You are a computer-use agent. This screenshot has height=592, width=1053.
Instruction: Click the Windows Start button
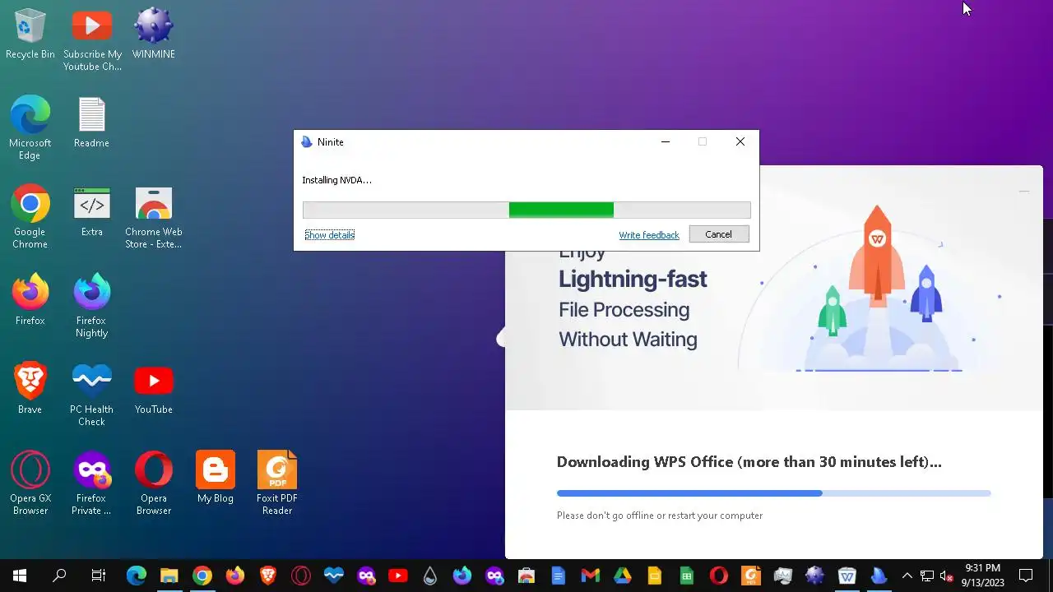coord(20,576)
